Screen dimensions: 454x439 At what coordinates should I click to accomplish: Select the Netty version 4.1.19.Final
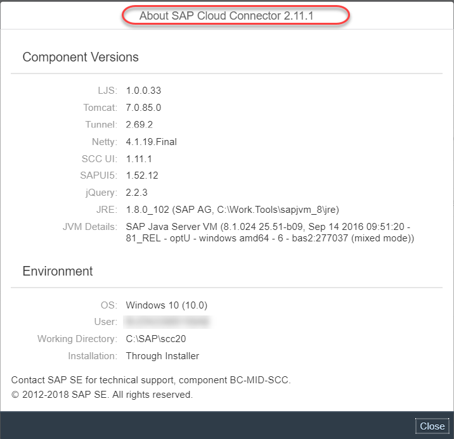coord(151,142)
